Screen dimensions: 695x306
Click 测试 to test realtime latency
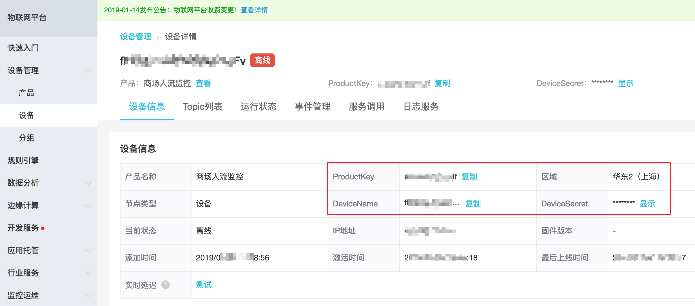pyautogui.click(x=204, y=285)
